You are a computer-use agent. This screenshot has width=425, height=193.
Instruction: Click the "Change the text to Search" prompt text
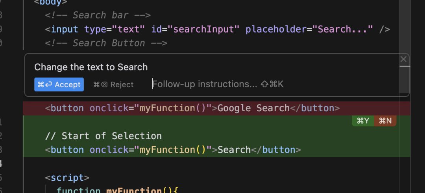91,67
